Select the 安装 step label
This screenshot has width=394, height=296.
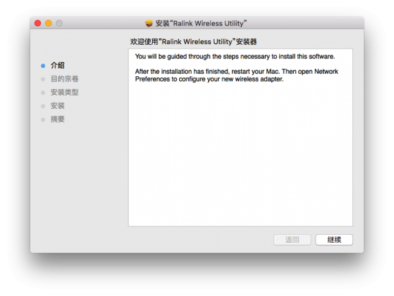[x=57, y=106]
